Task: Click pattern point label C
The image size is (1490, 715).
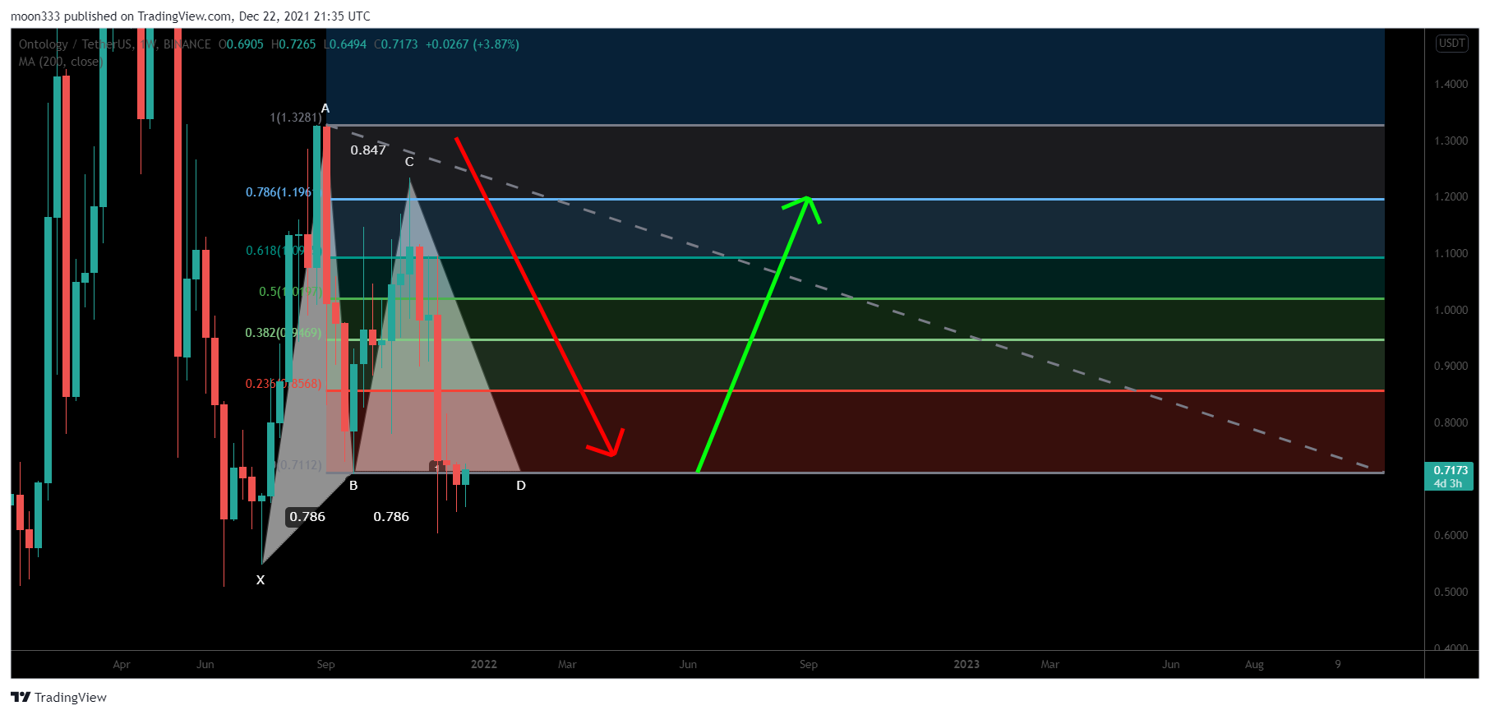Action: coord(409,162)
